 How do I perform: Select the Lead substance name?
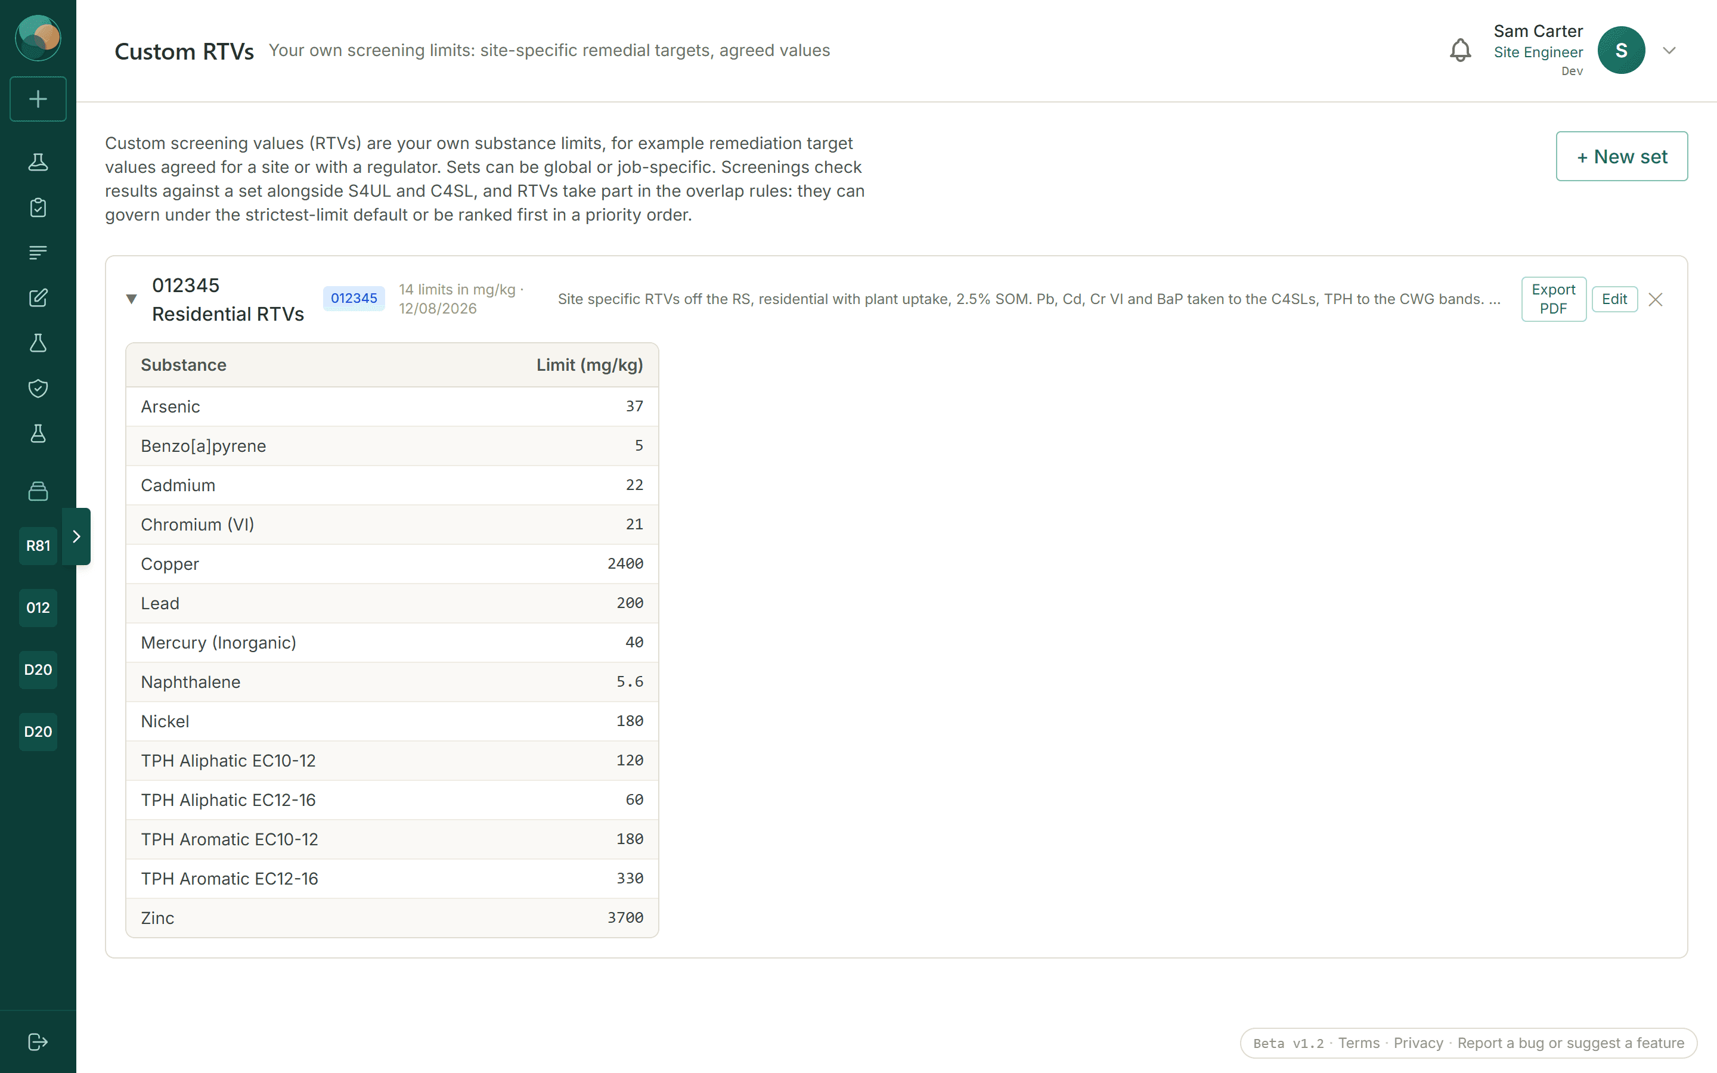pos(160,603)
